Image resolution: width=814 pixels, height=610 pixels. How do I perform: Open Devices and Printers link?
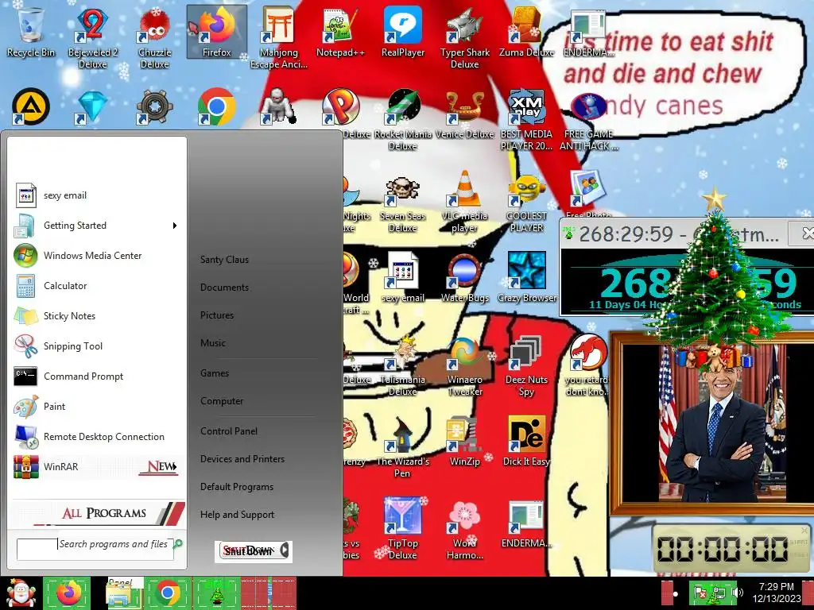pos(242,459)
